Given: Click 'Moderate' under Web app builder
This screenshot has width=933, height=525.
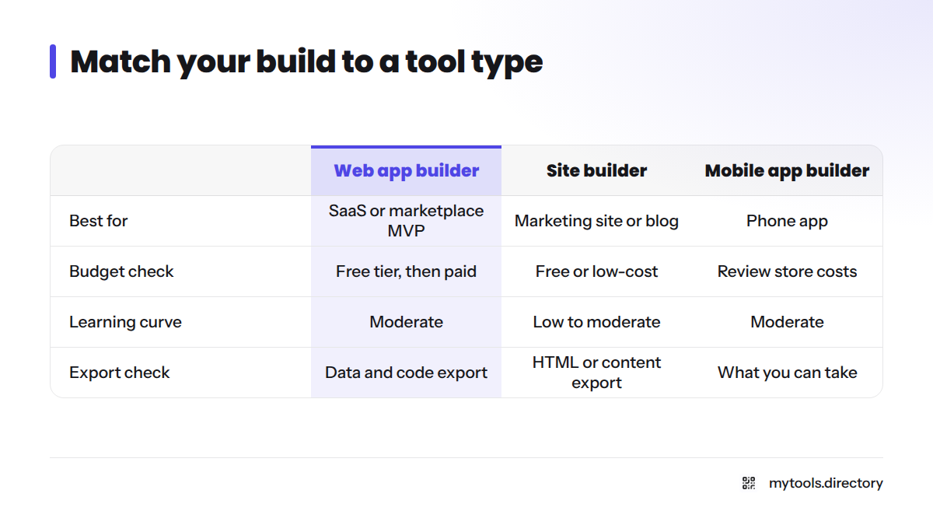Looking at the screenshot, I should coord(407,322).
